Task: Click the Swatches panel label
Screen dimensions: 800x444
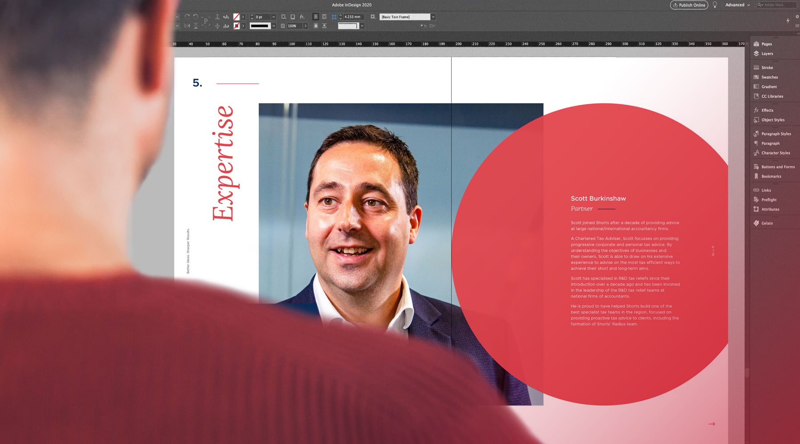Action: 770,77
